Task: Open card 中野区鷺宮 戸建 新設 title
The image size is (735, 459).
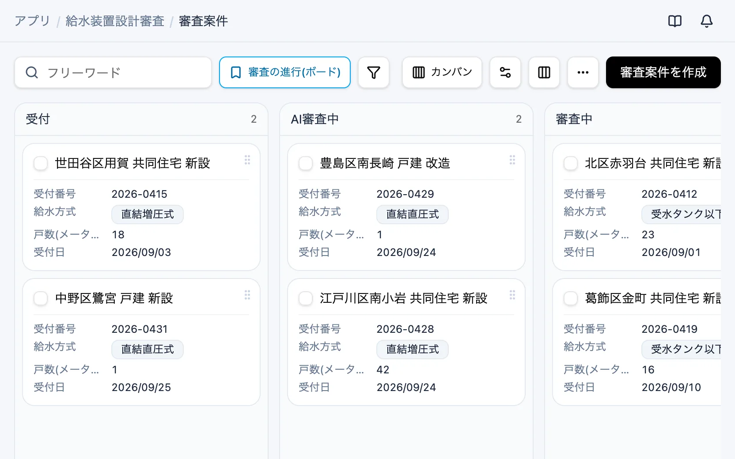Action: 114,298
